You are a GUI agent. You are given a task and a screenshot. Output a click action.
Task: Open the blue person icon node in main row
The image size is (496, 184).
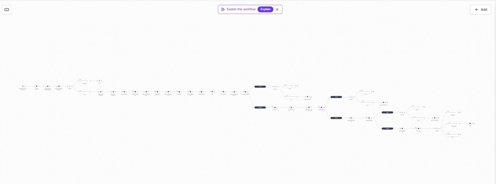coord(223,92)
